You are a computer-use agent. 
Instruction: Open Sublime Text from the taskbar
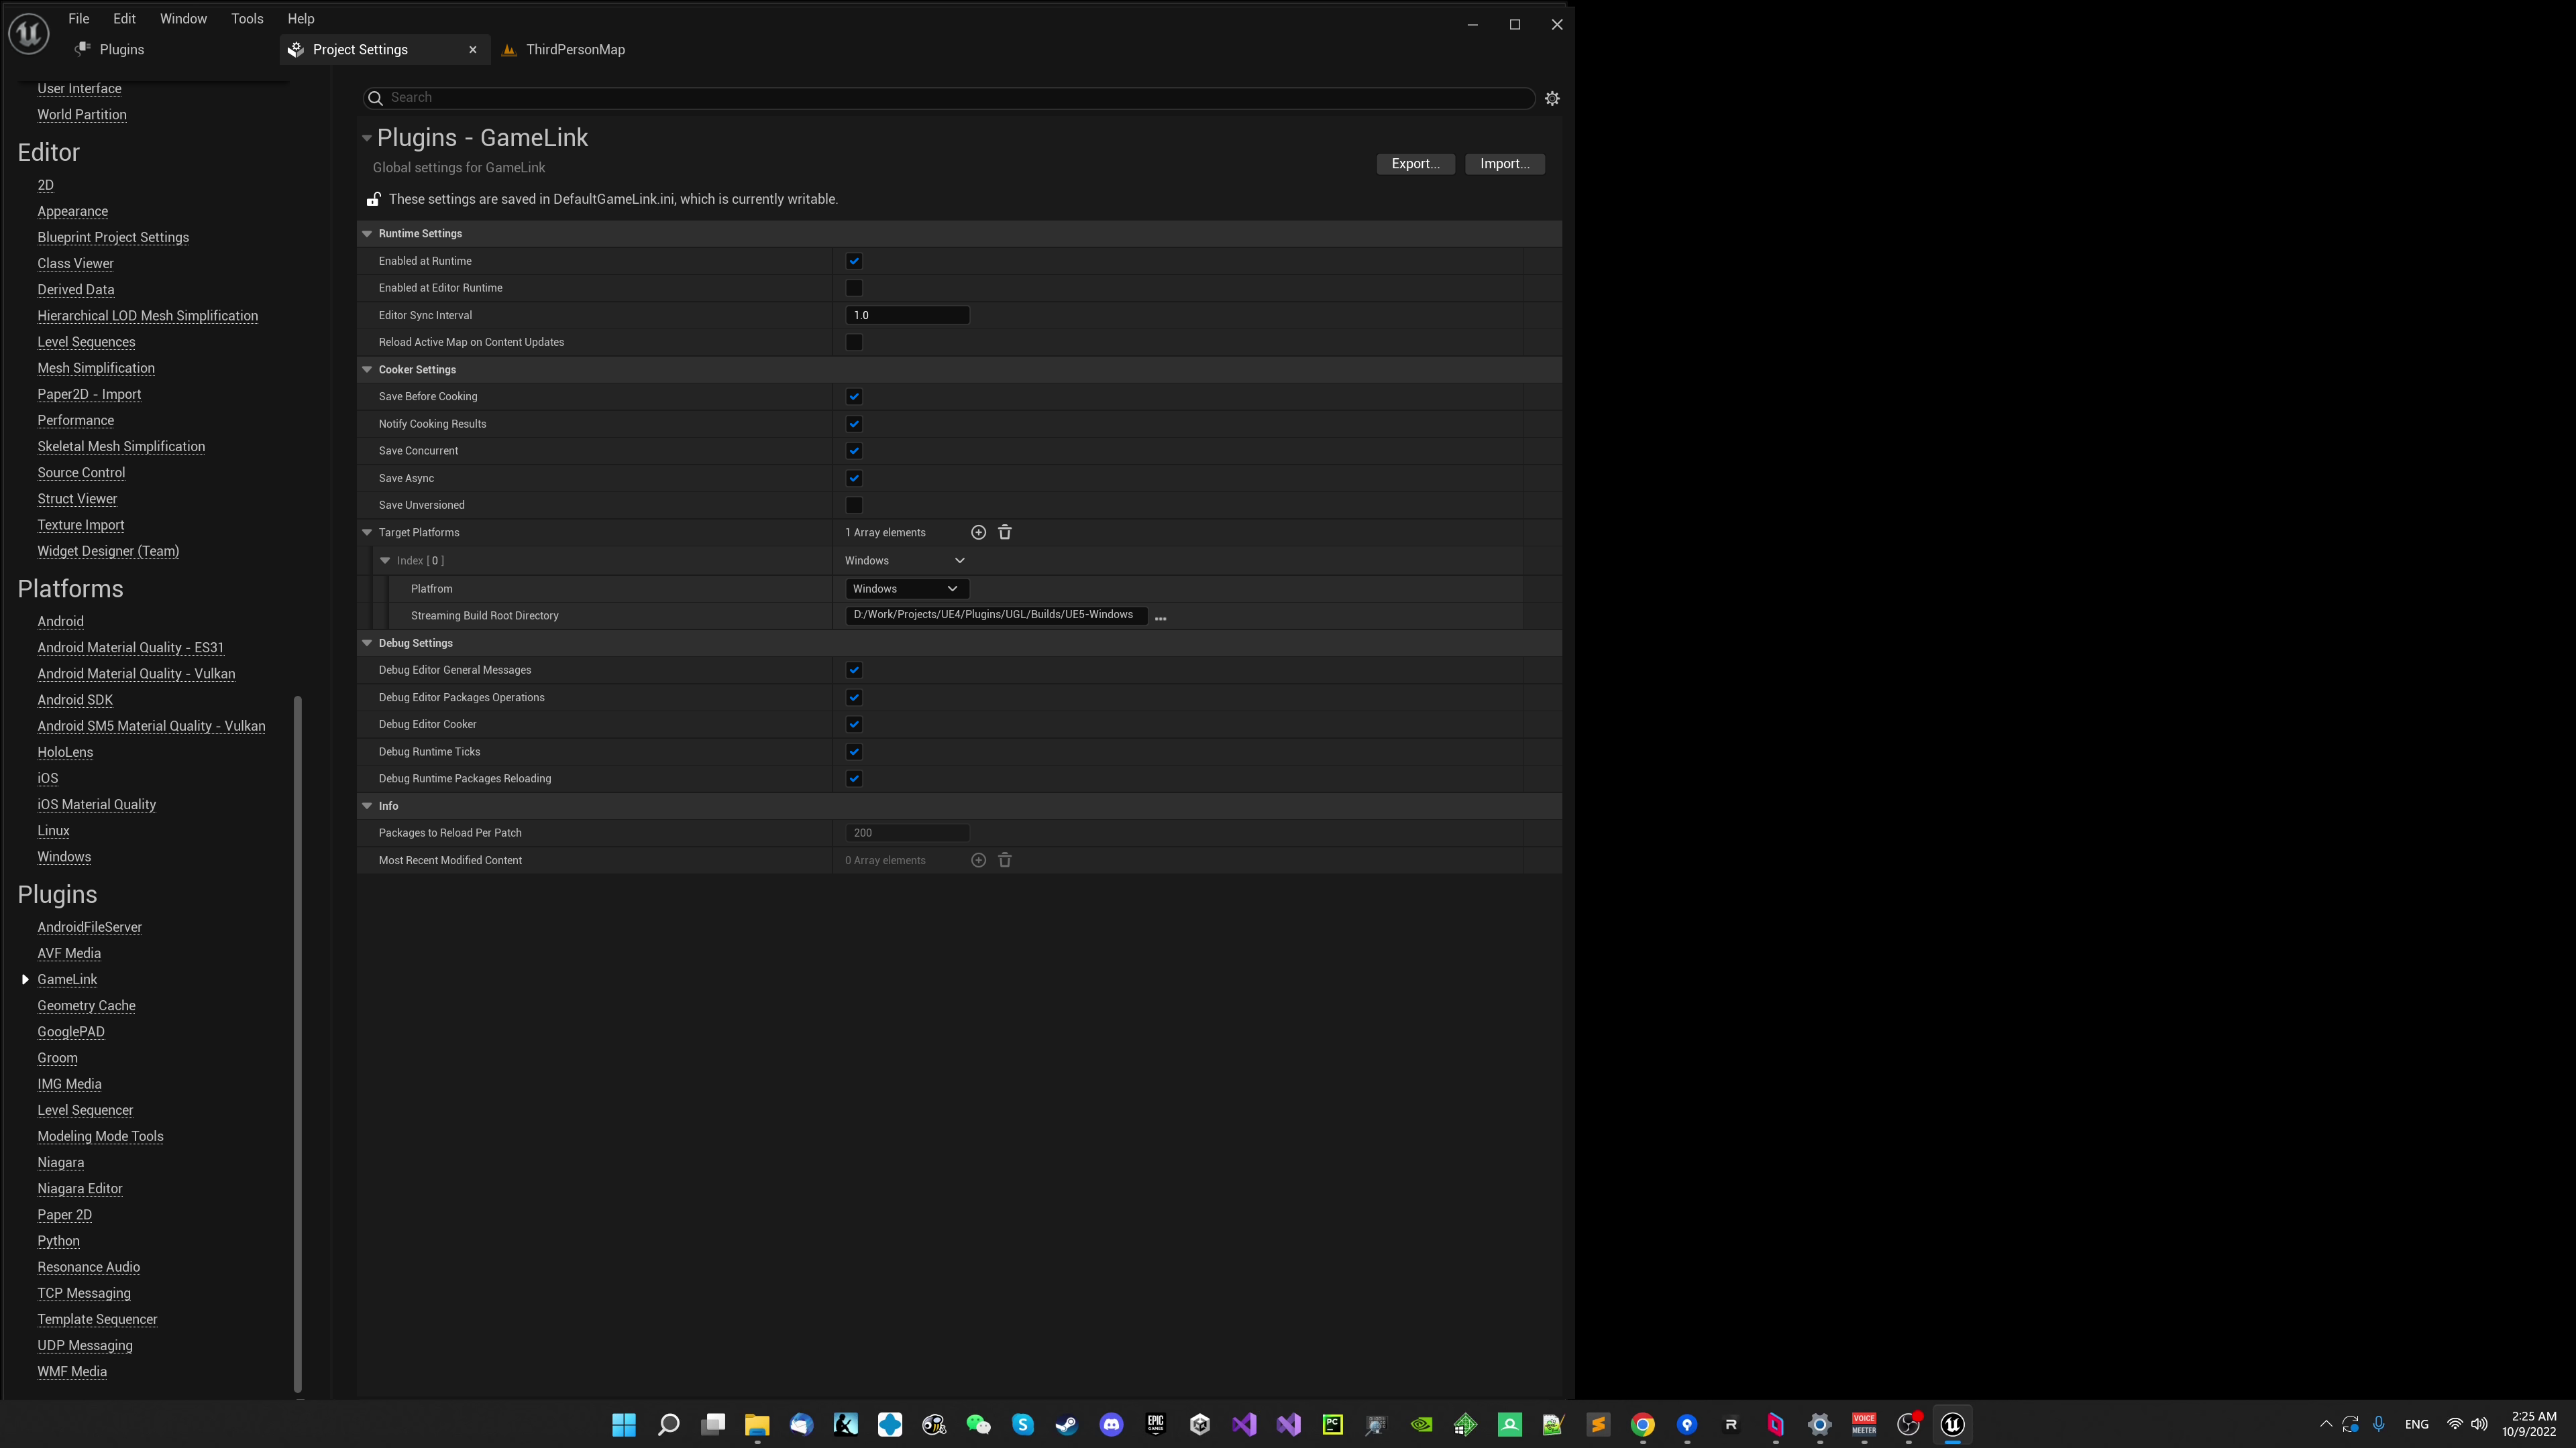tap(1598, 1424)
